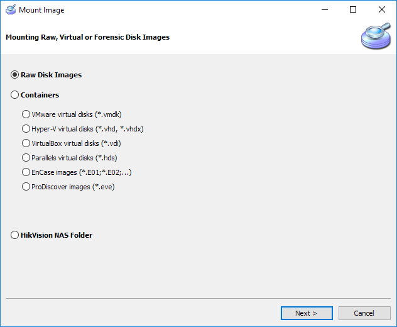
Task: Select VMware virtual disks (*.vmdk)
Action: 72,114
